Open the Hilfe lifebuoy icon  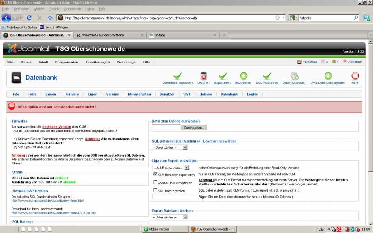355,75
